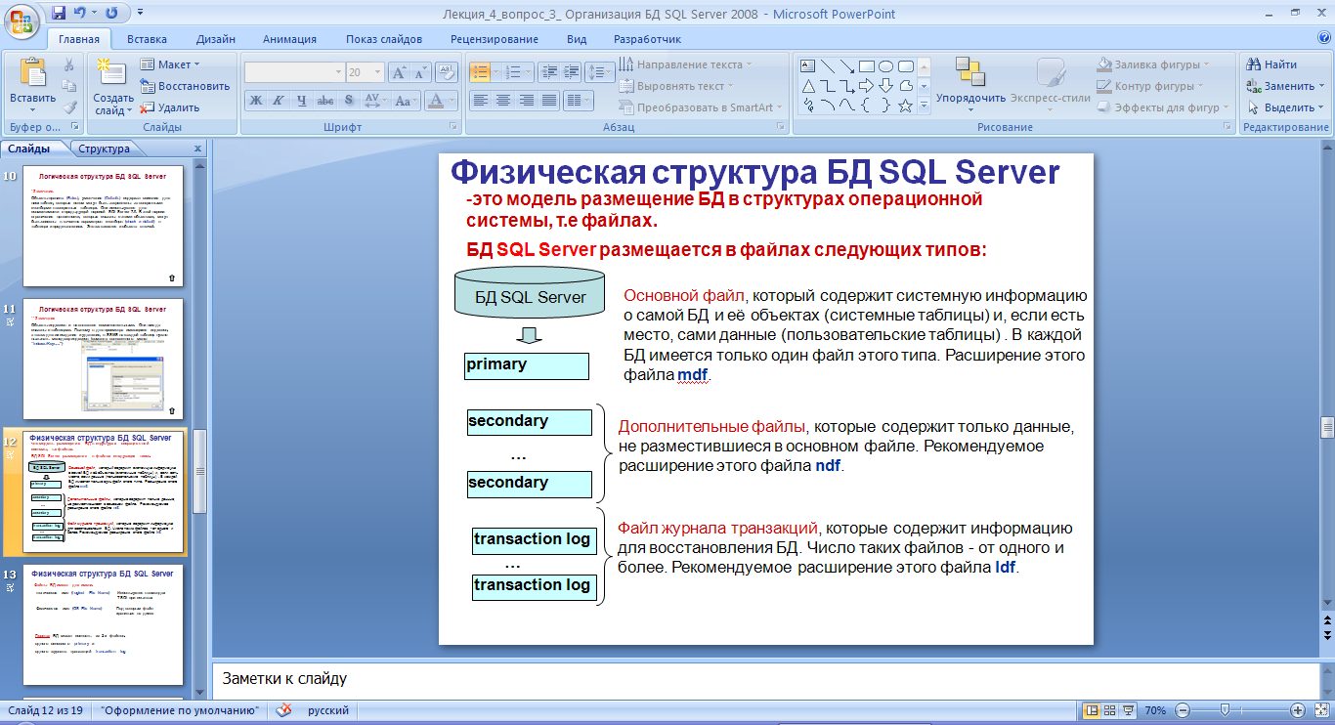Screen dimensions: 1335x725
Task: Cut selection with the scissors icon
Action: 69,65
